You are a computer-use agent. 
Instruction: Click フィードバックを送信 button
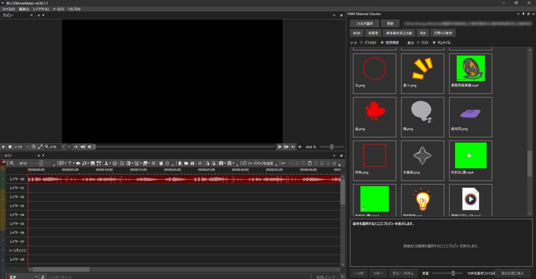coord(258,163)
